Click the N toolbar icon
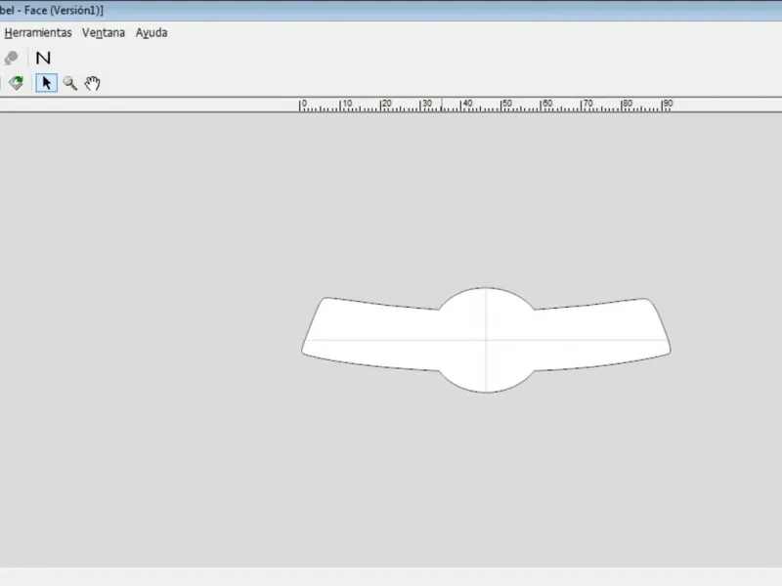Screen dimensions: 782x586 click(x=43, y=58)
